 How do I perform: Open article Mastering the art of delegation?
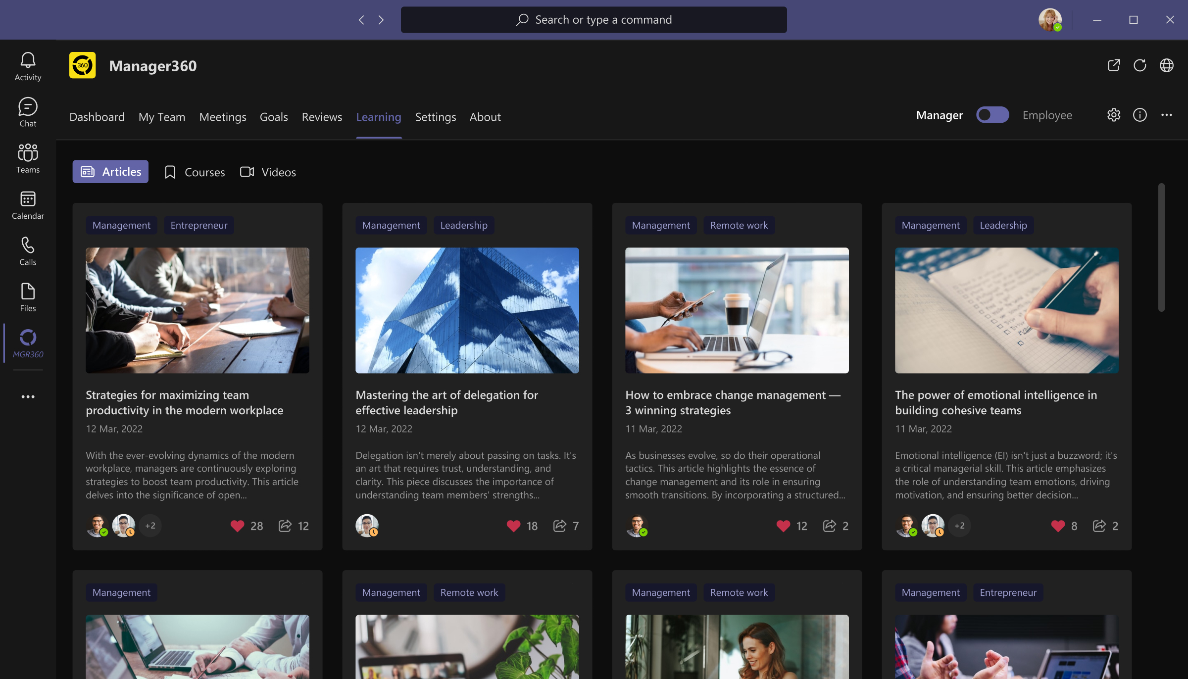[446, 402]
